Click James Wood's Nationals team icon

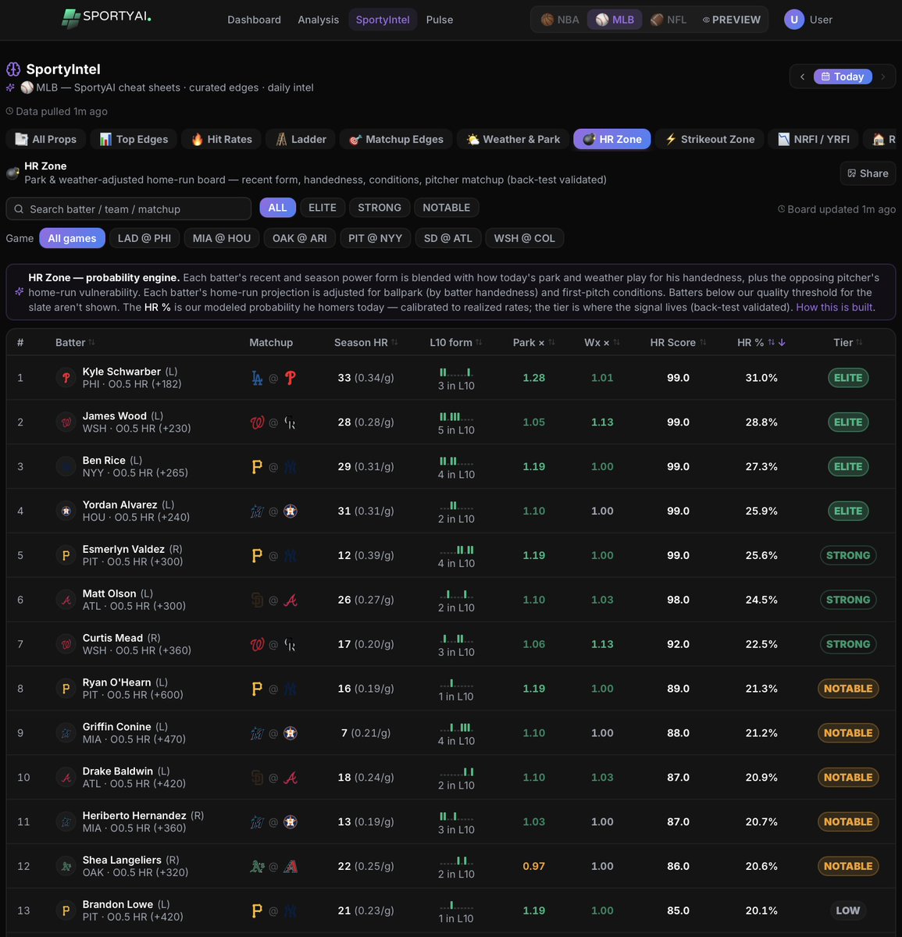tap(66, 422)
